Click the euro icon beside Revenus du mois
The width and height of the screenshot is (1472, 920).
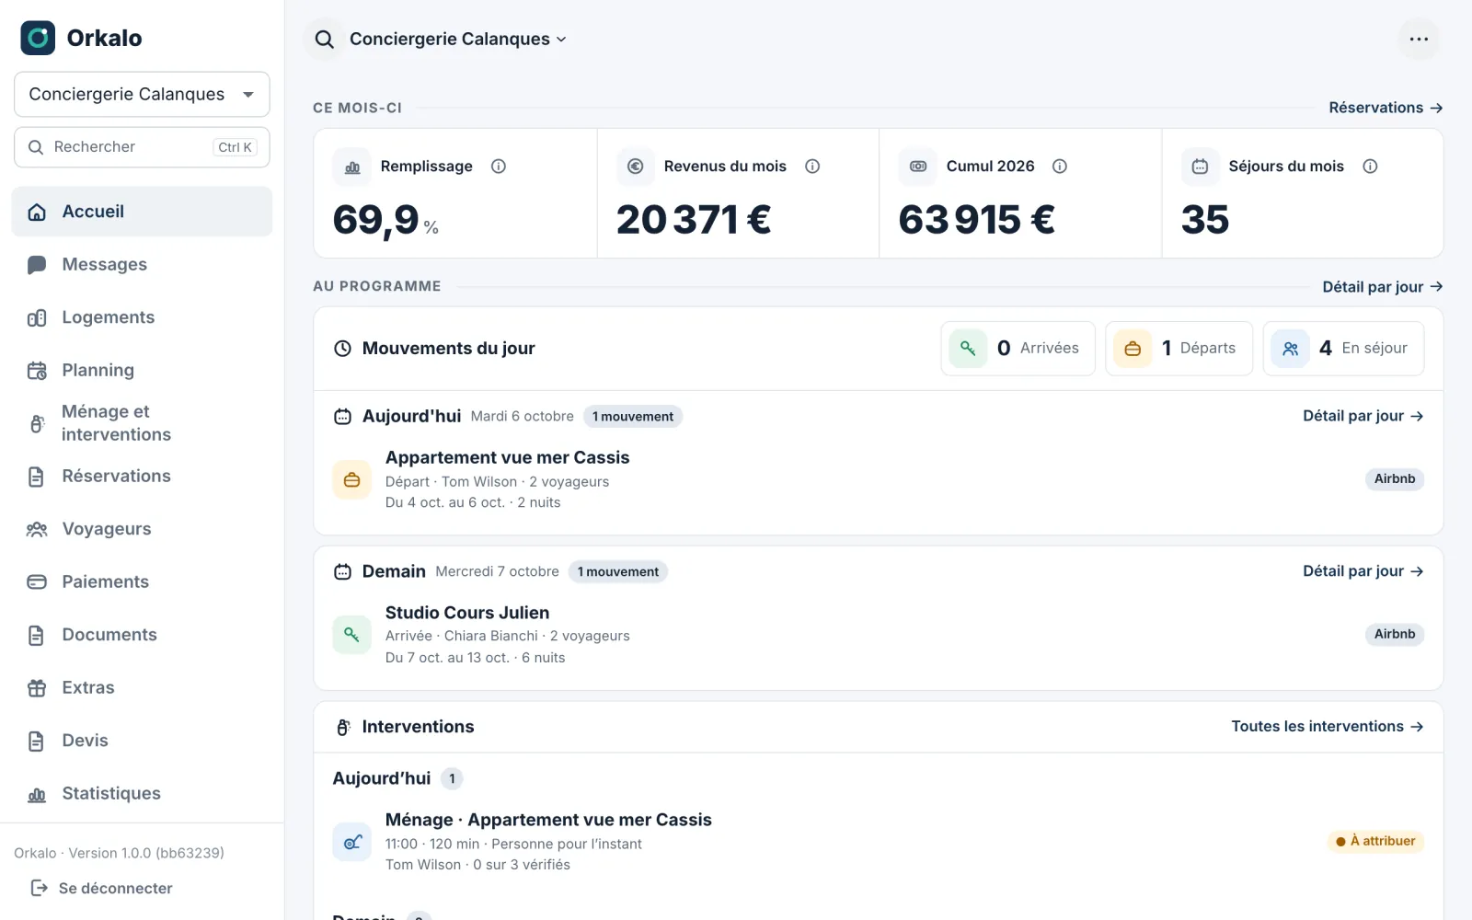pos(635,167)
